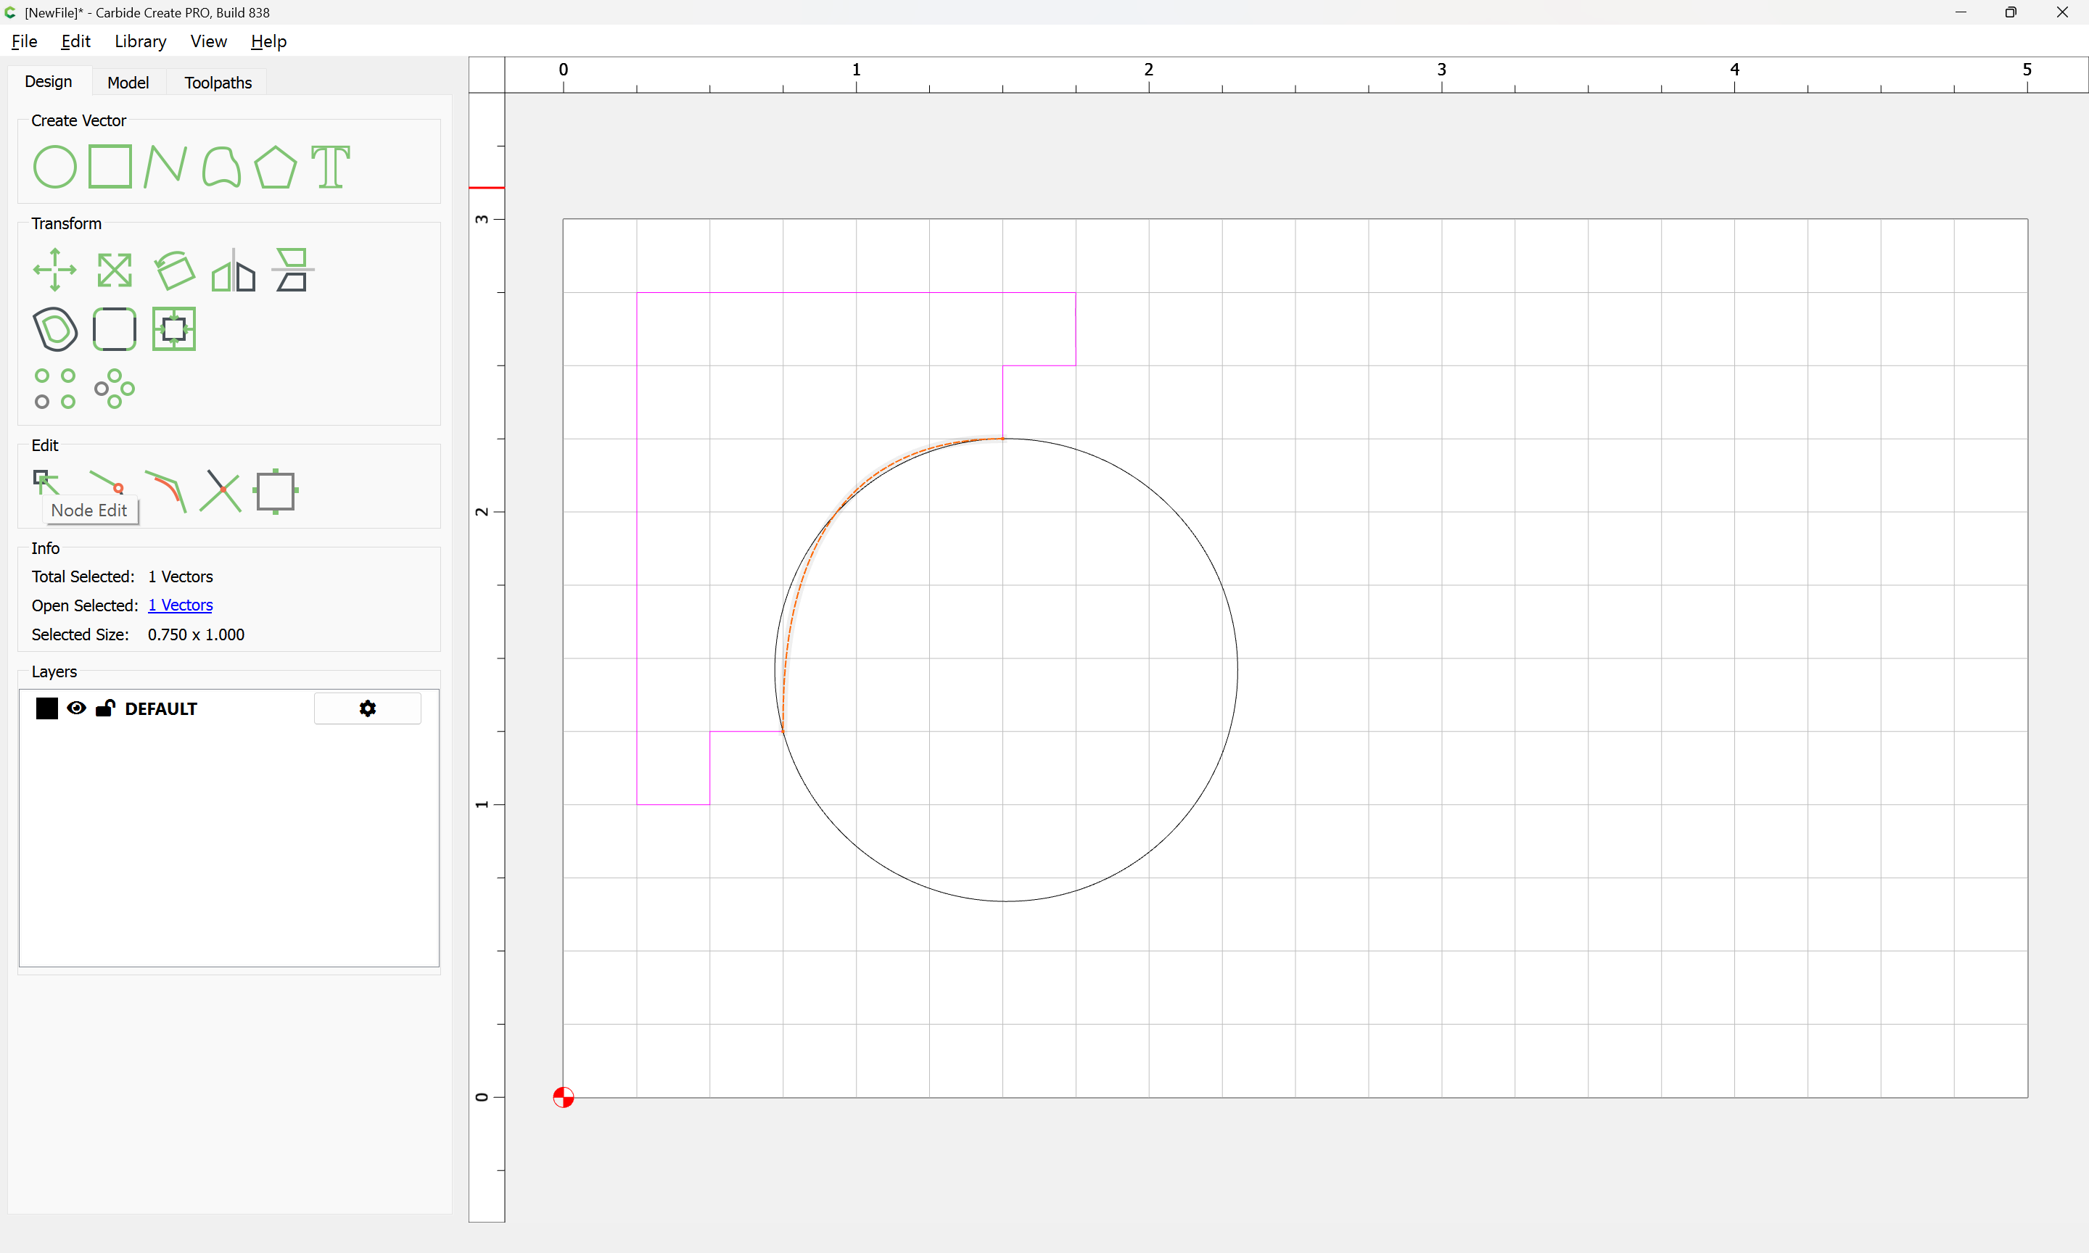
Task: Open the Move transform tool
Action: 54,270
